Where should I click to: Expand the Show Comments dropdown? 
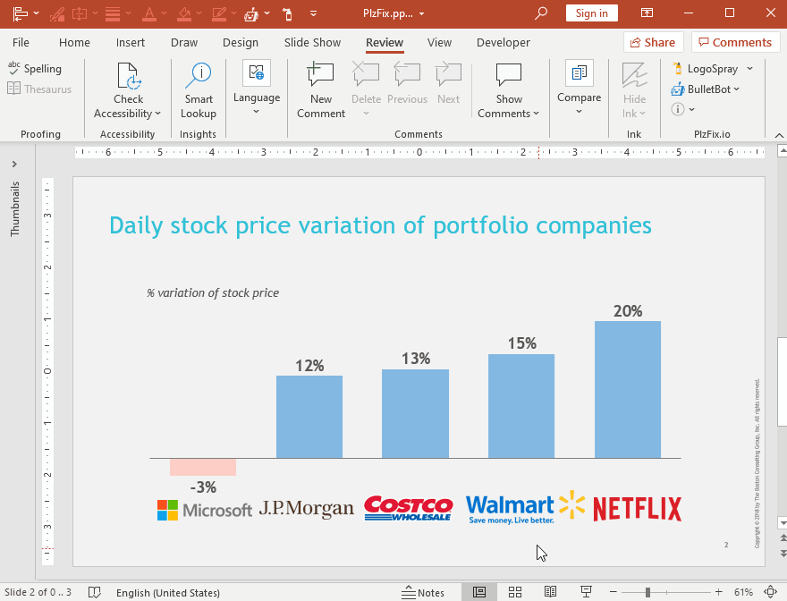point(509,114)
